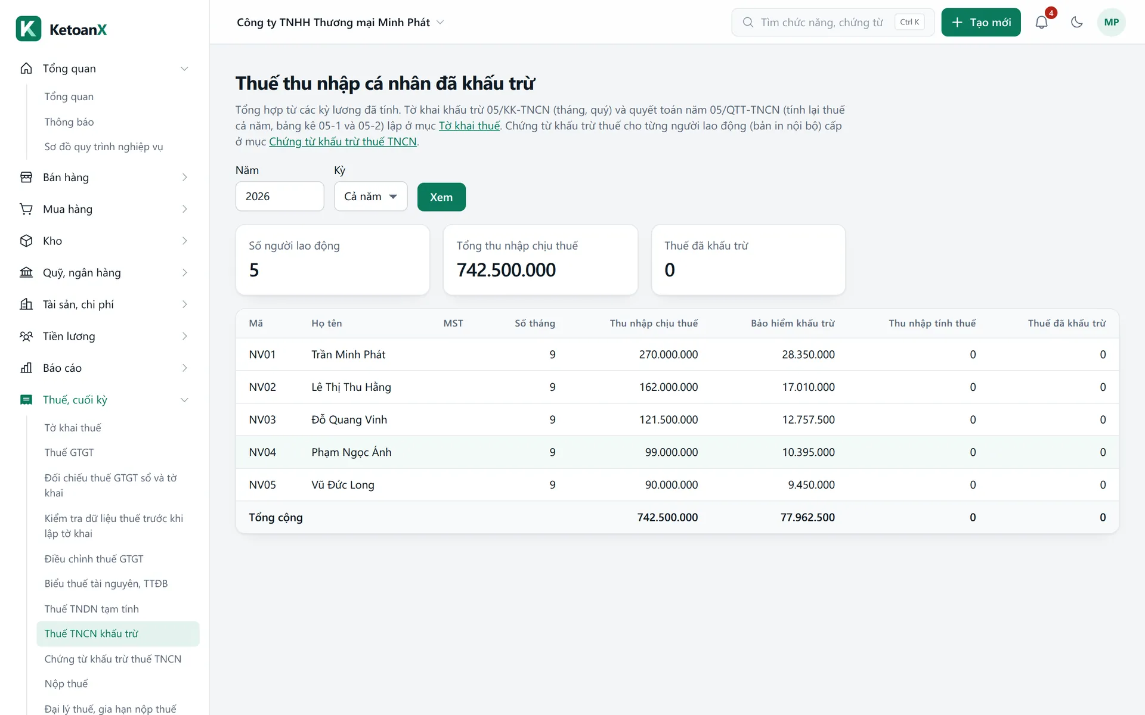Click the Thuế, cuối kỳ icon
Screen dimensions: 1145x715
pos(26,400)
